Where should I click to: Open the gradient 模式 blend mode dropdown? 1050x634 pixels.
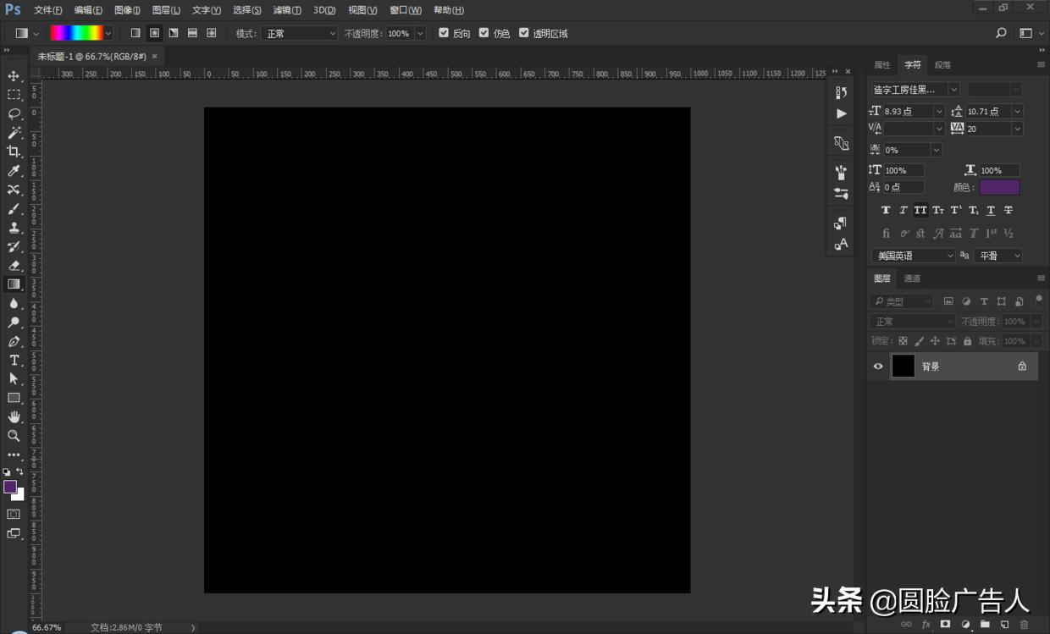coord(299,33)
